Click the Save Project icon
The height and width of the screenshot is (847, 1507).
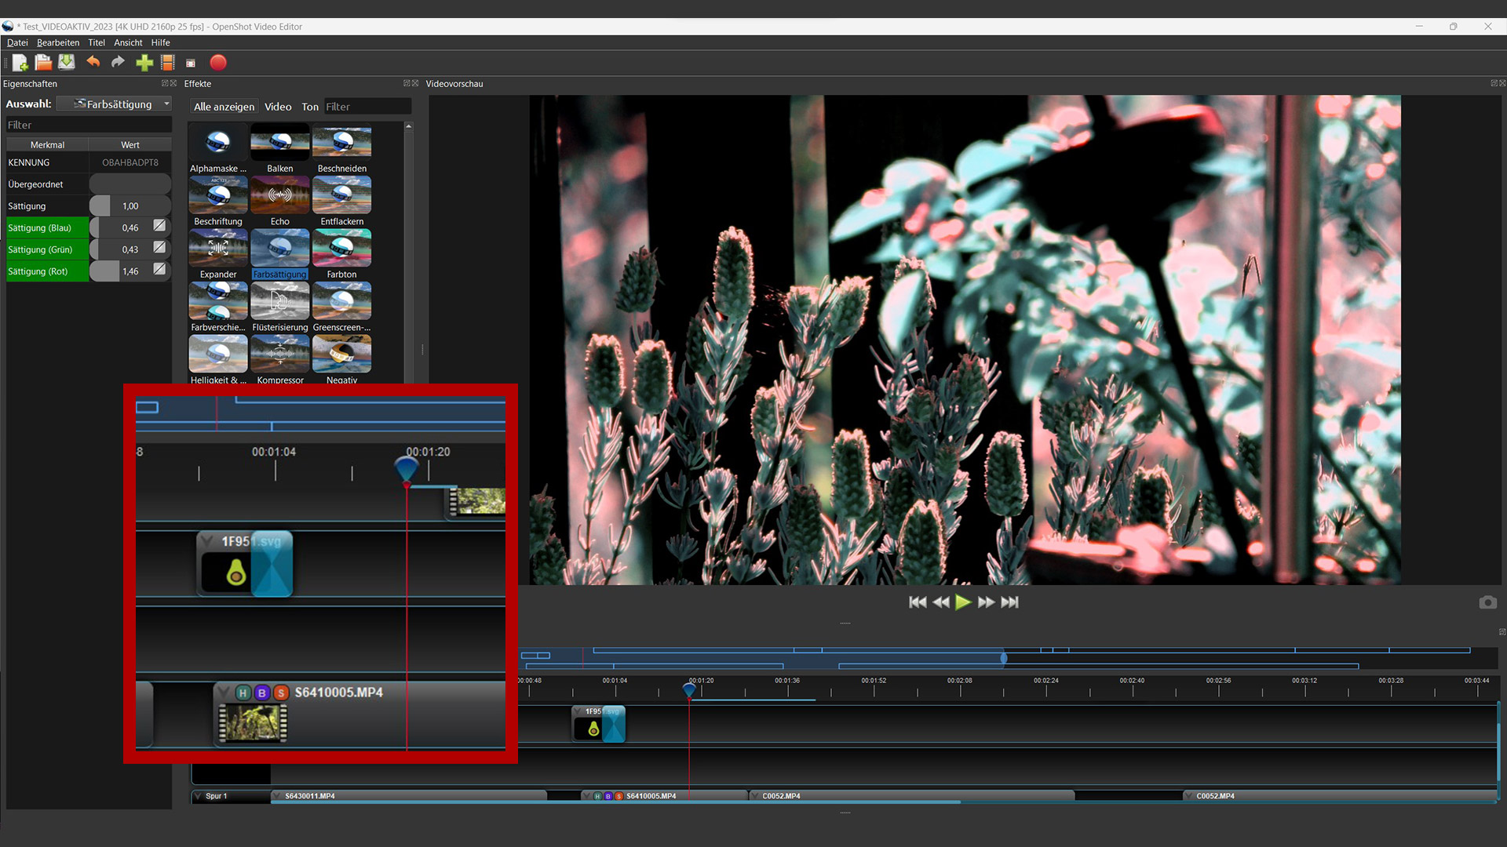(x=67, y=63)
